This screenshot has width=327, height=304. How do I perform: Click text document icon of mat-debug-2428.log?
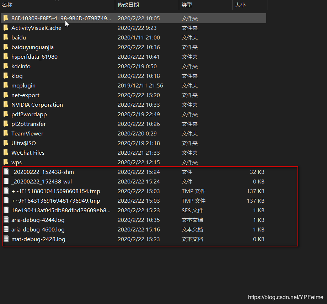(6, 239)
